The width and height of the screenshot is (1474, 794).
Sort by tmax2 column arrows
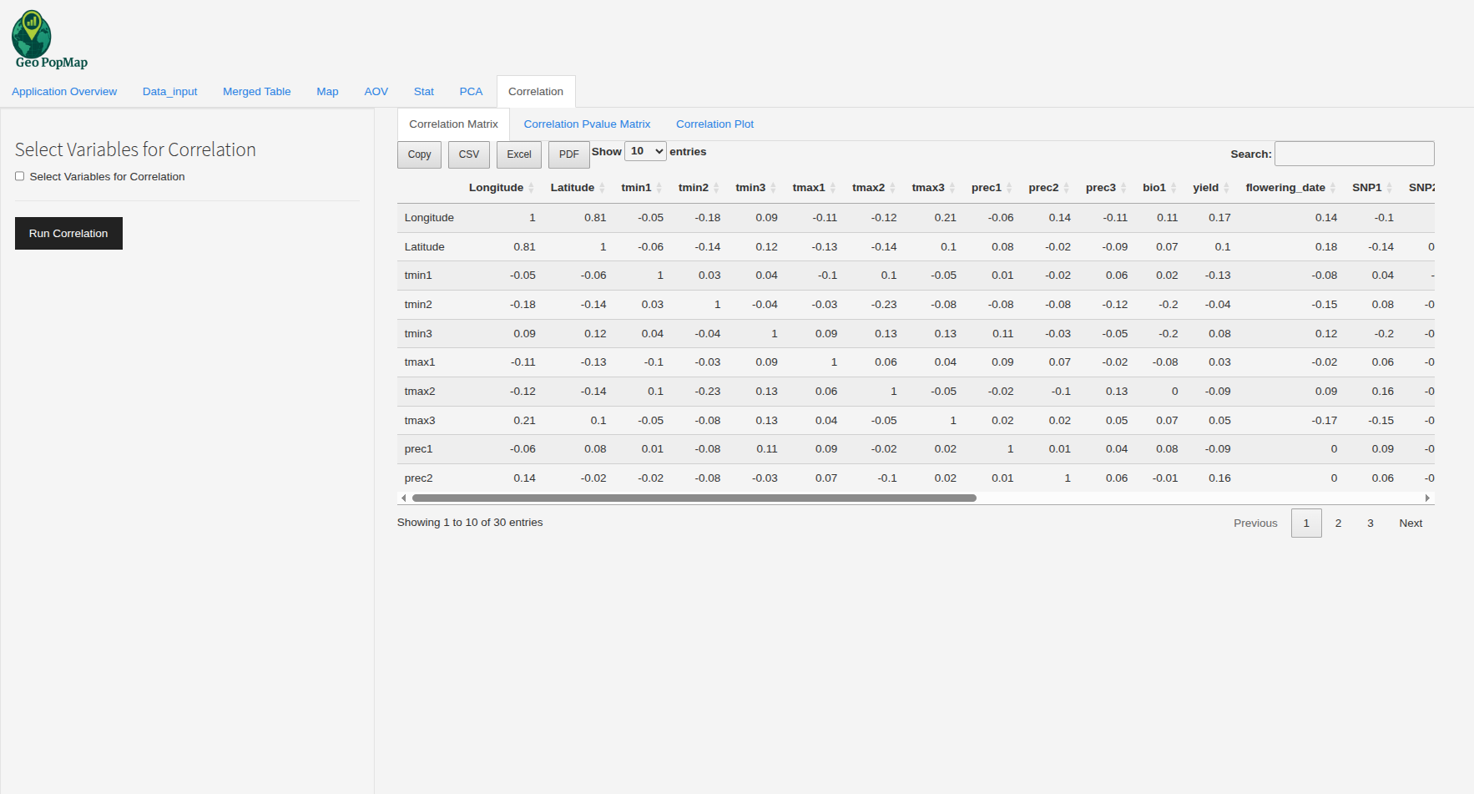click(892, 188)
